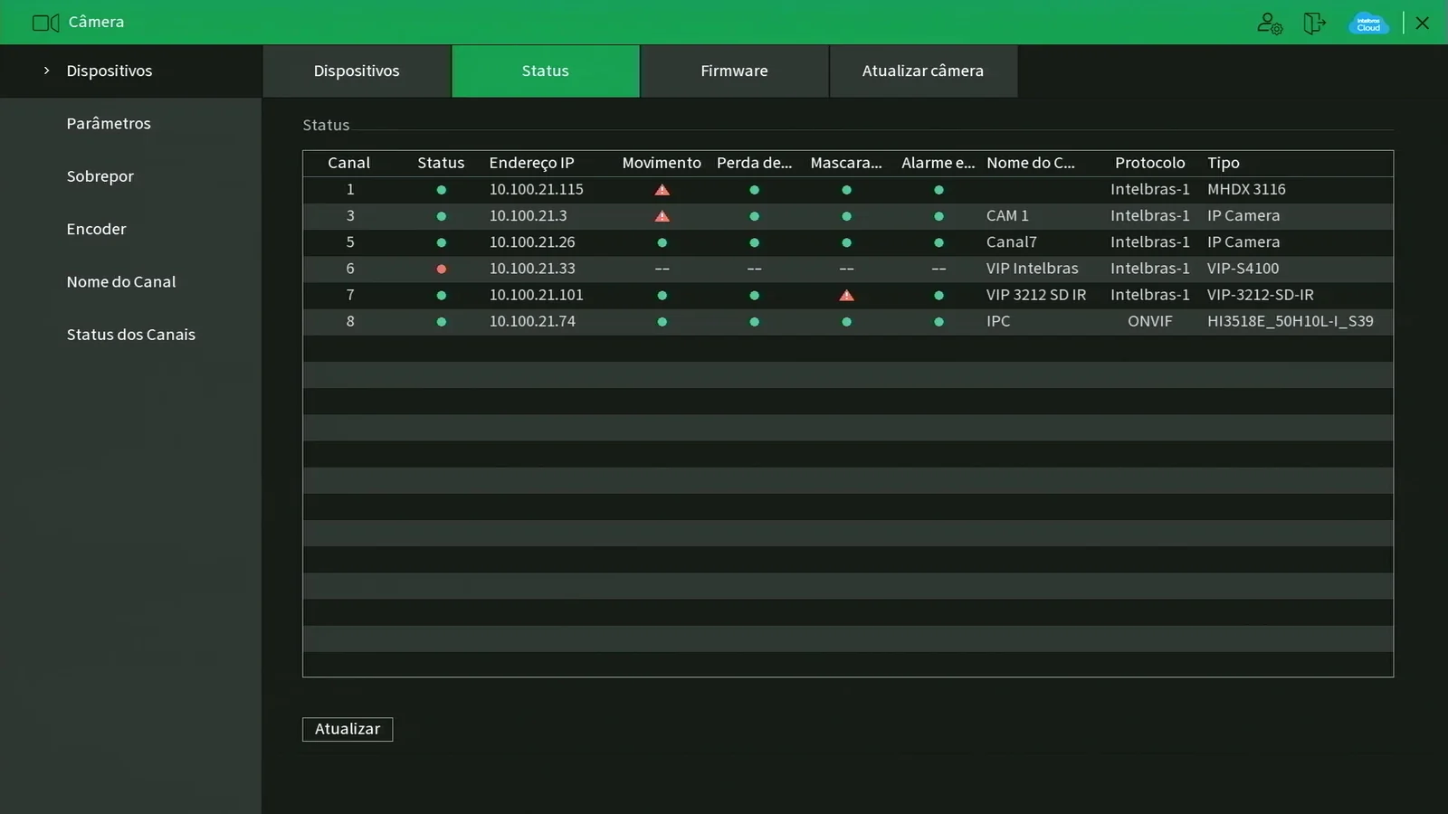Click green status dot for channel 8

[x=442, y=322]
